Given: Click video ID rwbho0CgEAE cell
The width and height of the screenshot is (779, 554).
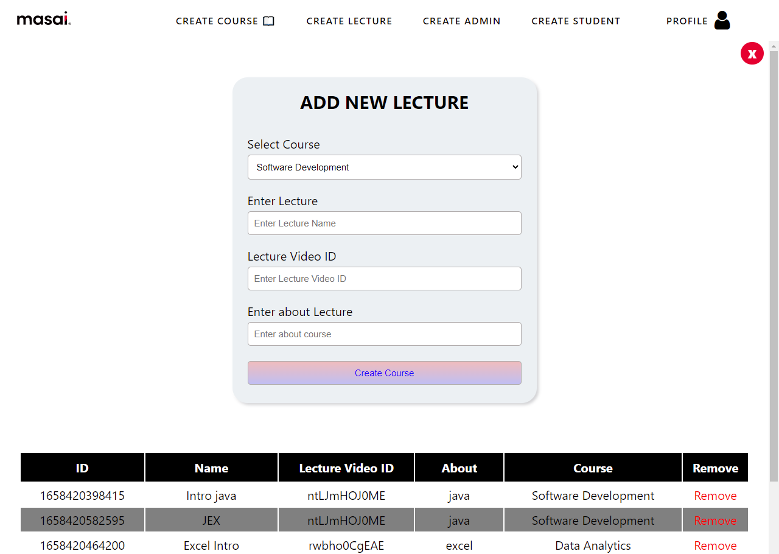Looking at the screenshot, I should point(346,545).
